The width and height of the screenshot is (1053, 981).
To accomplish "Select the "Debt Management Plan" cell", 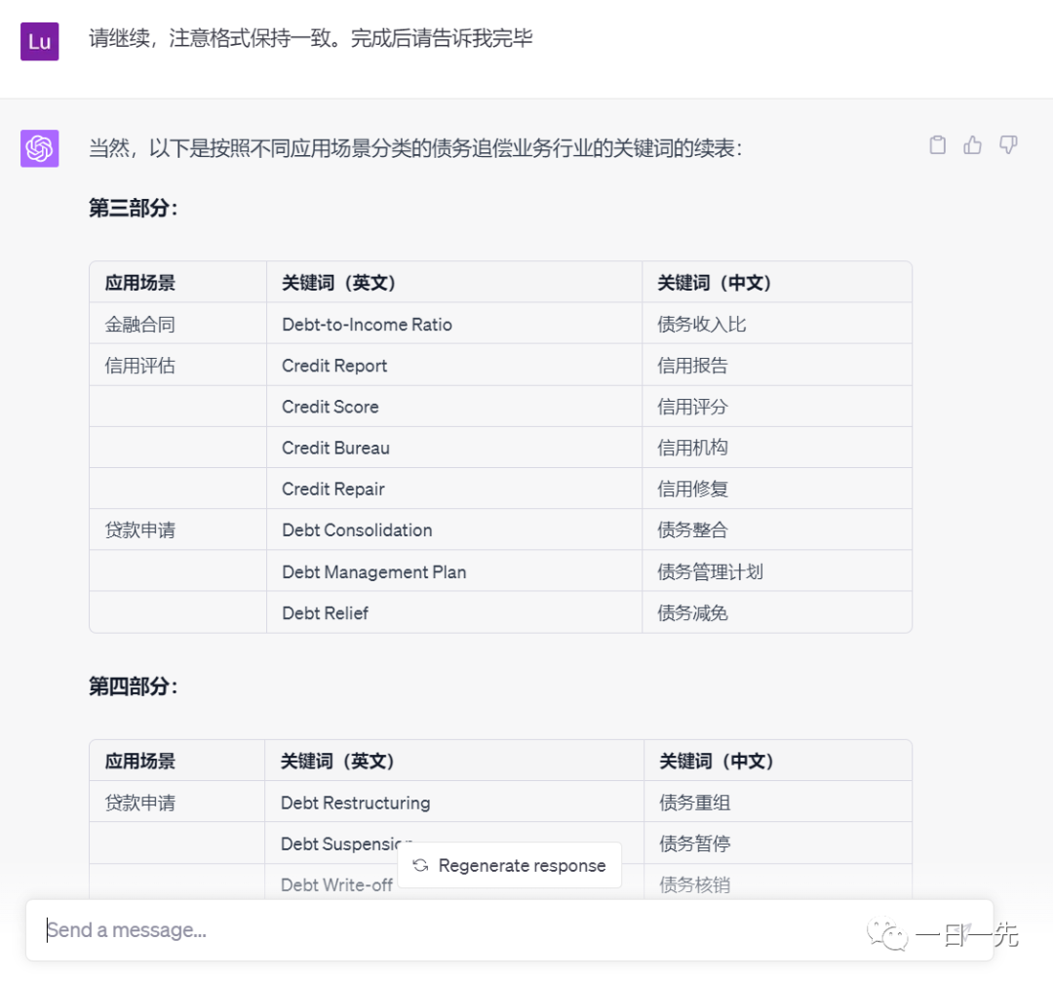I will tap(373, 571).
